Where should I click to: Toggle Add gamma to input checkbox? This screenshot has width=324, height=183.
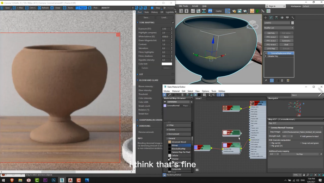(x=301, y=136)
